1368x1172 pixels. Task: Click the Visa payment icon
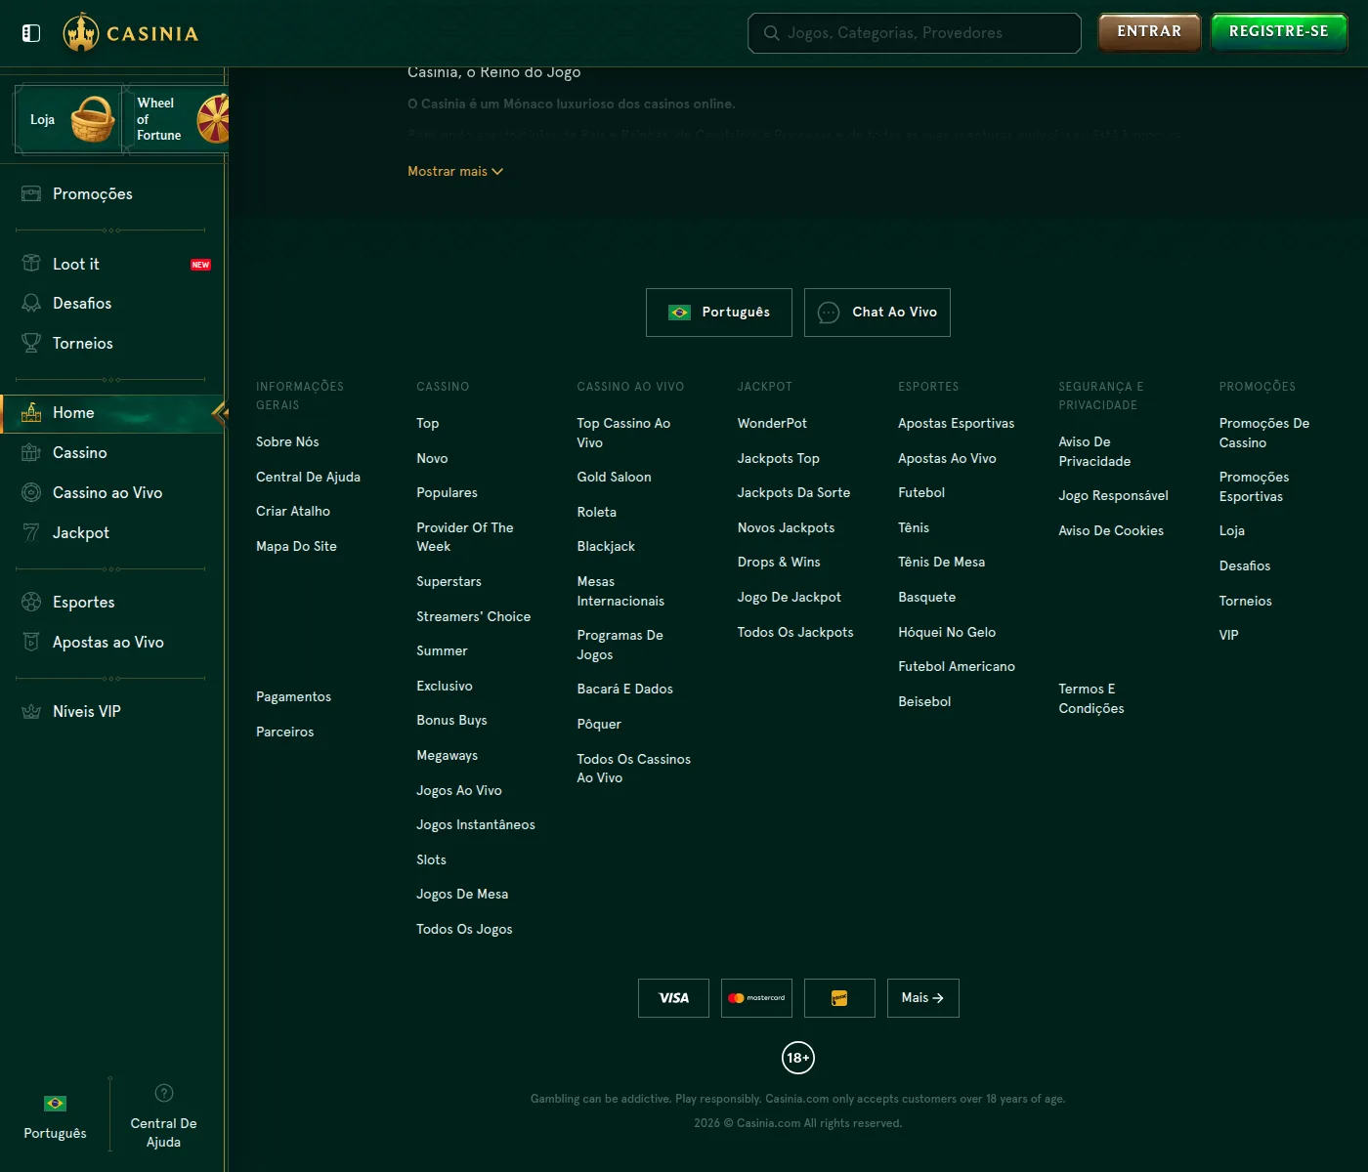673,998
